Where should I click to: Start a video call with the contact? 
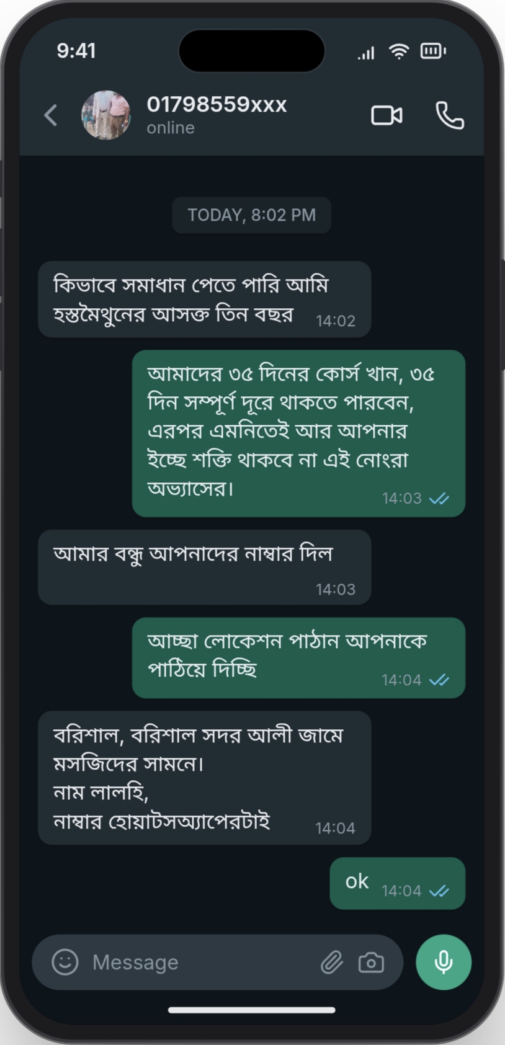(x=387, y=115)
